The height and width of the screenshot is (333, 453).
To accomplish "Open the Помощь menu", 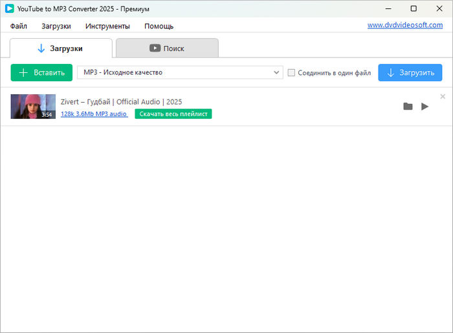I will pyautogui.click(x=159, y=26).
